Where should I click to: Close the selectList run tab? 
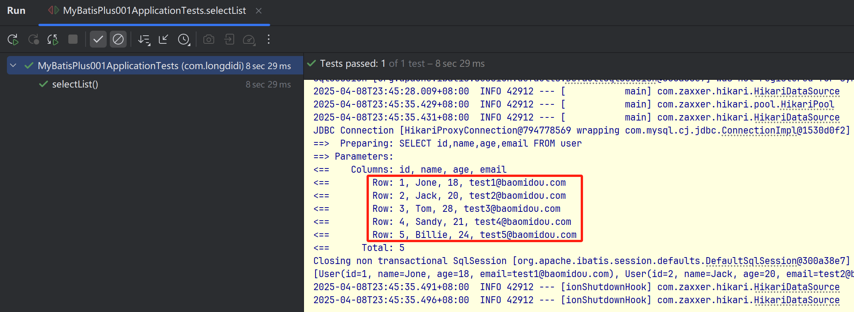tap(259, 11)
